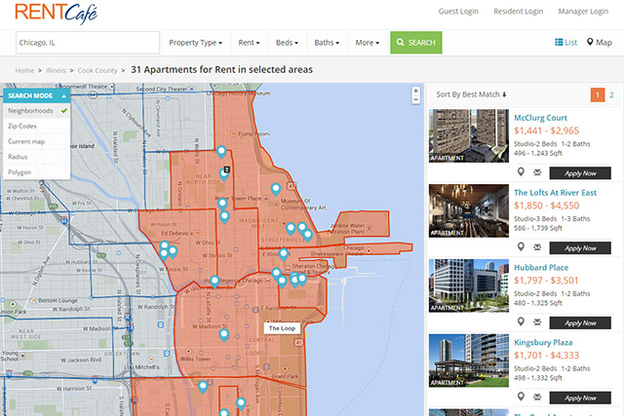Click the RENTCafé logo

57,13
